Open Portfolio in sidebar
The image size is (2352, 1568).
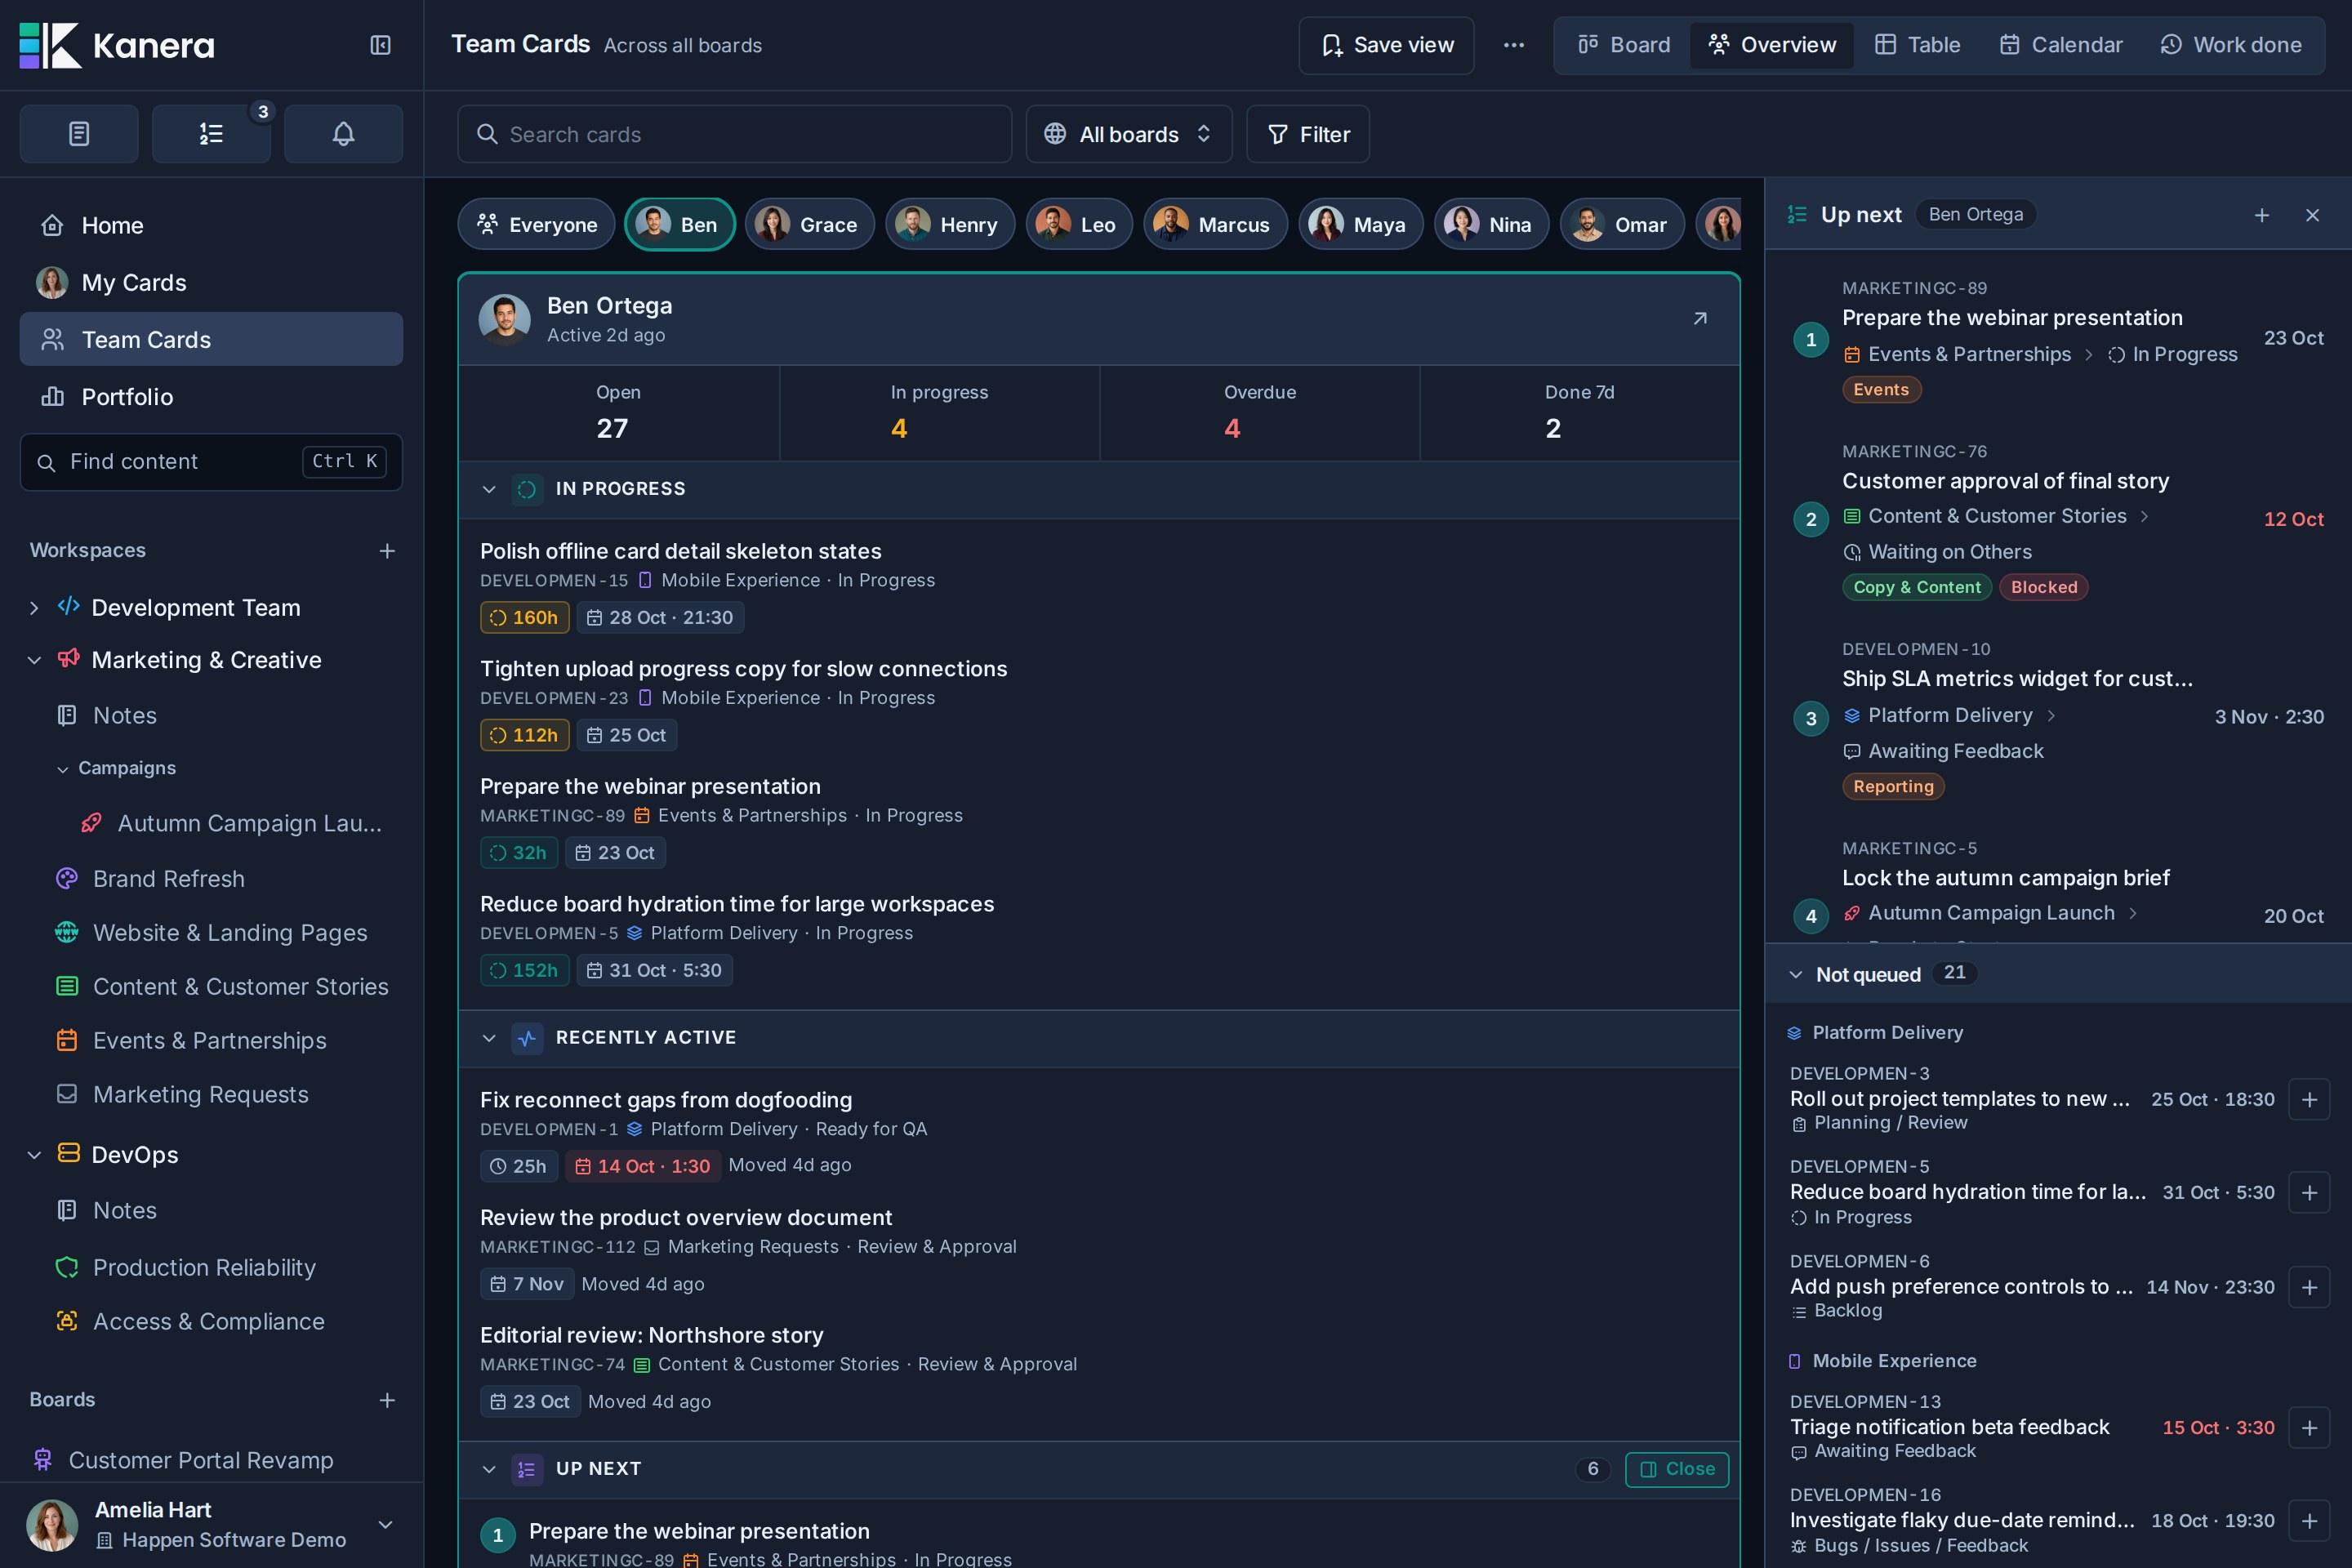(x=211, y=397)
